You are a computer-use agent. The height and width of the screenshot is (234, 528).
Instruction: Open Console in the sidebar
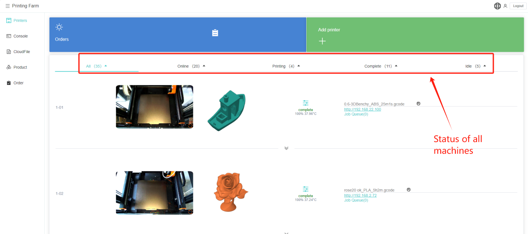click(20, 36)
